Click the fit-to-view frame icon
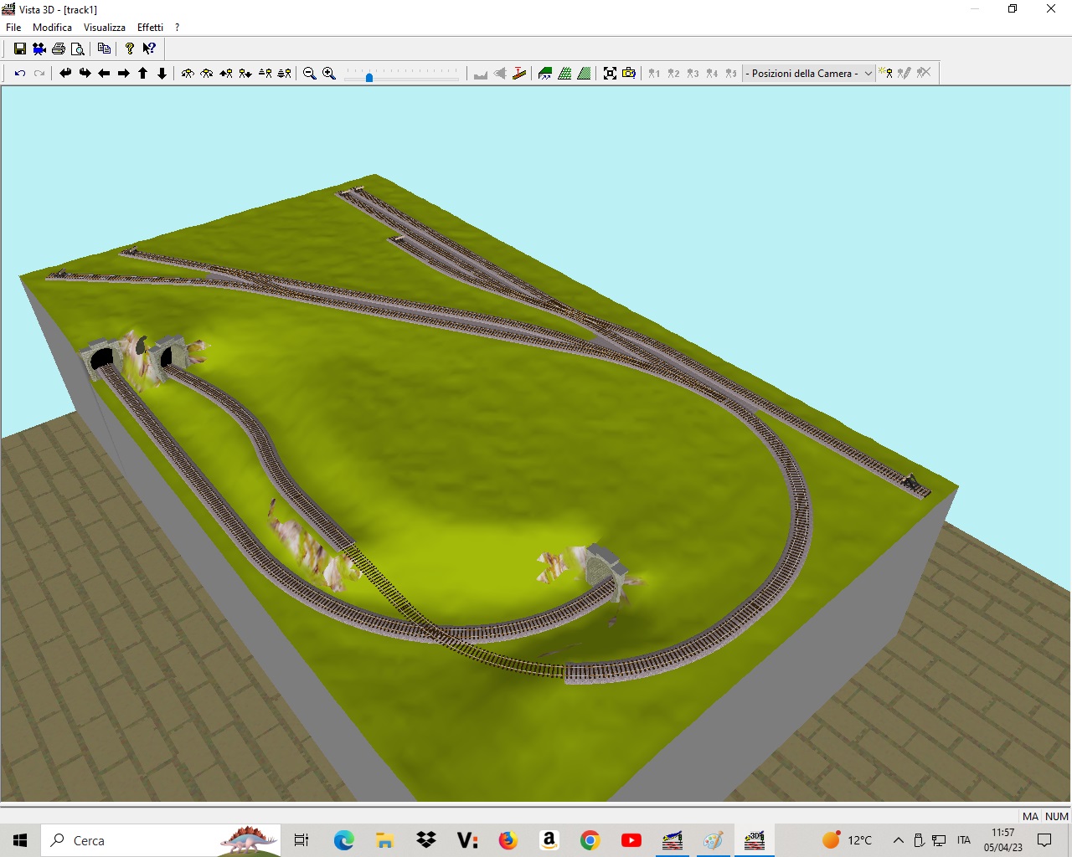 610,74
